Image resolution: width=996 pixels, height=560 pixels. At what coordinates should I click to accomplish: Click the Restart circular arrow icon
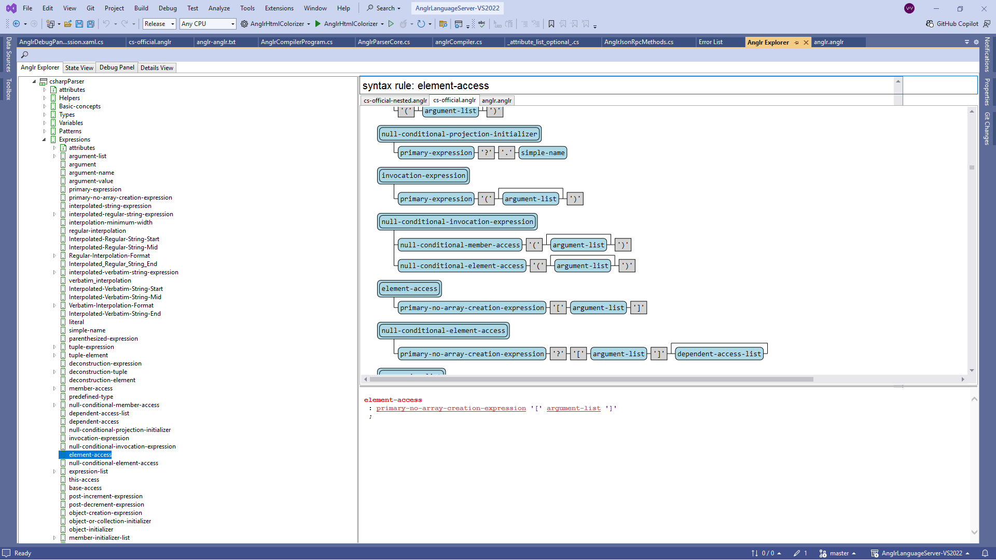coord(421,24)
